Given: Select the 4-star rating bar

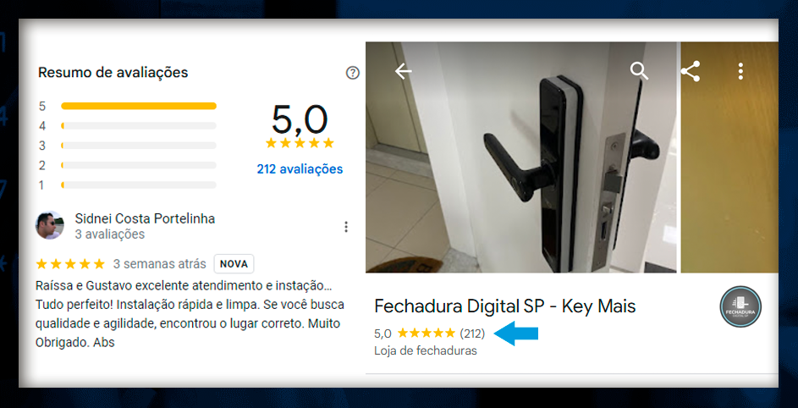Looking at the screenshot, I should click(139, 126).
